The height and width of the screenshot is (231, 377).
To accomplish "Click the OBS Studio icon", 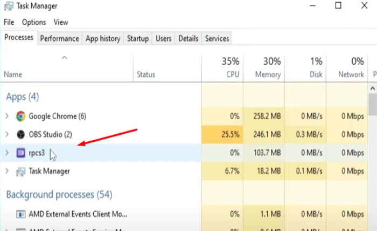I will point(21,134).
